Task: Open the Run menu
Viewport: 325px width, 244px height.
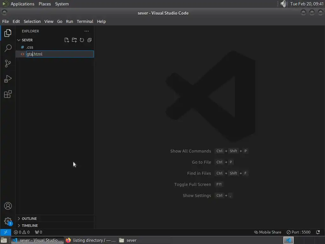Action: 70,21
